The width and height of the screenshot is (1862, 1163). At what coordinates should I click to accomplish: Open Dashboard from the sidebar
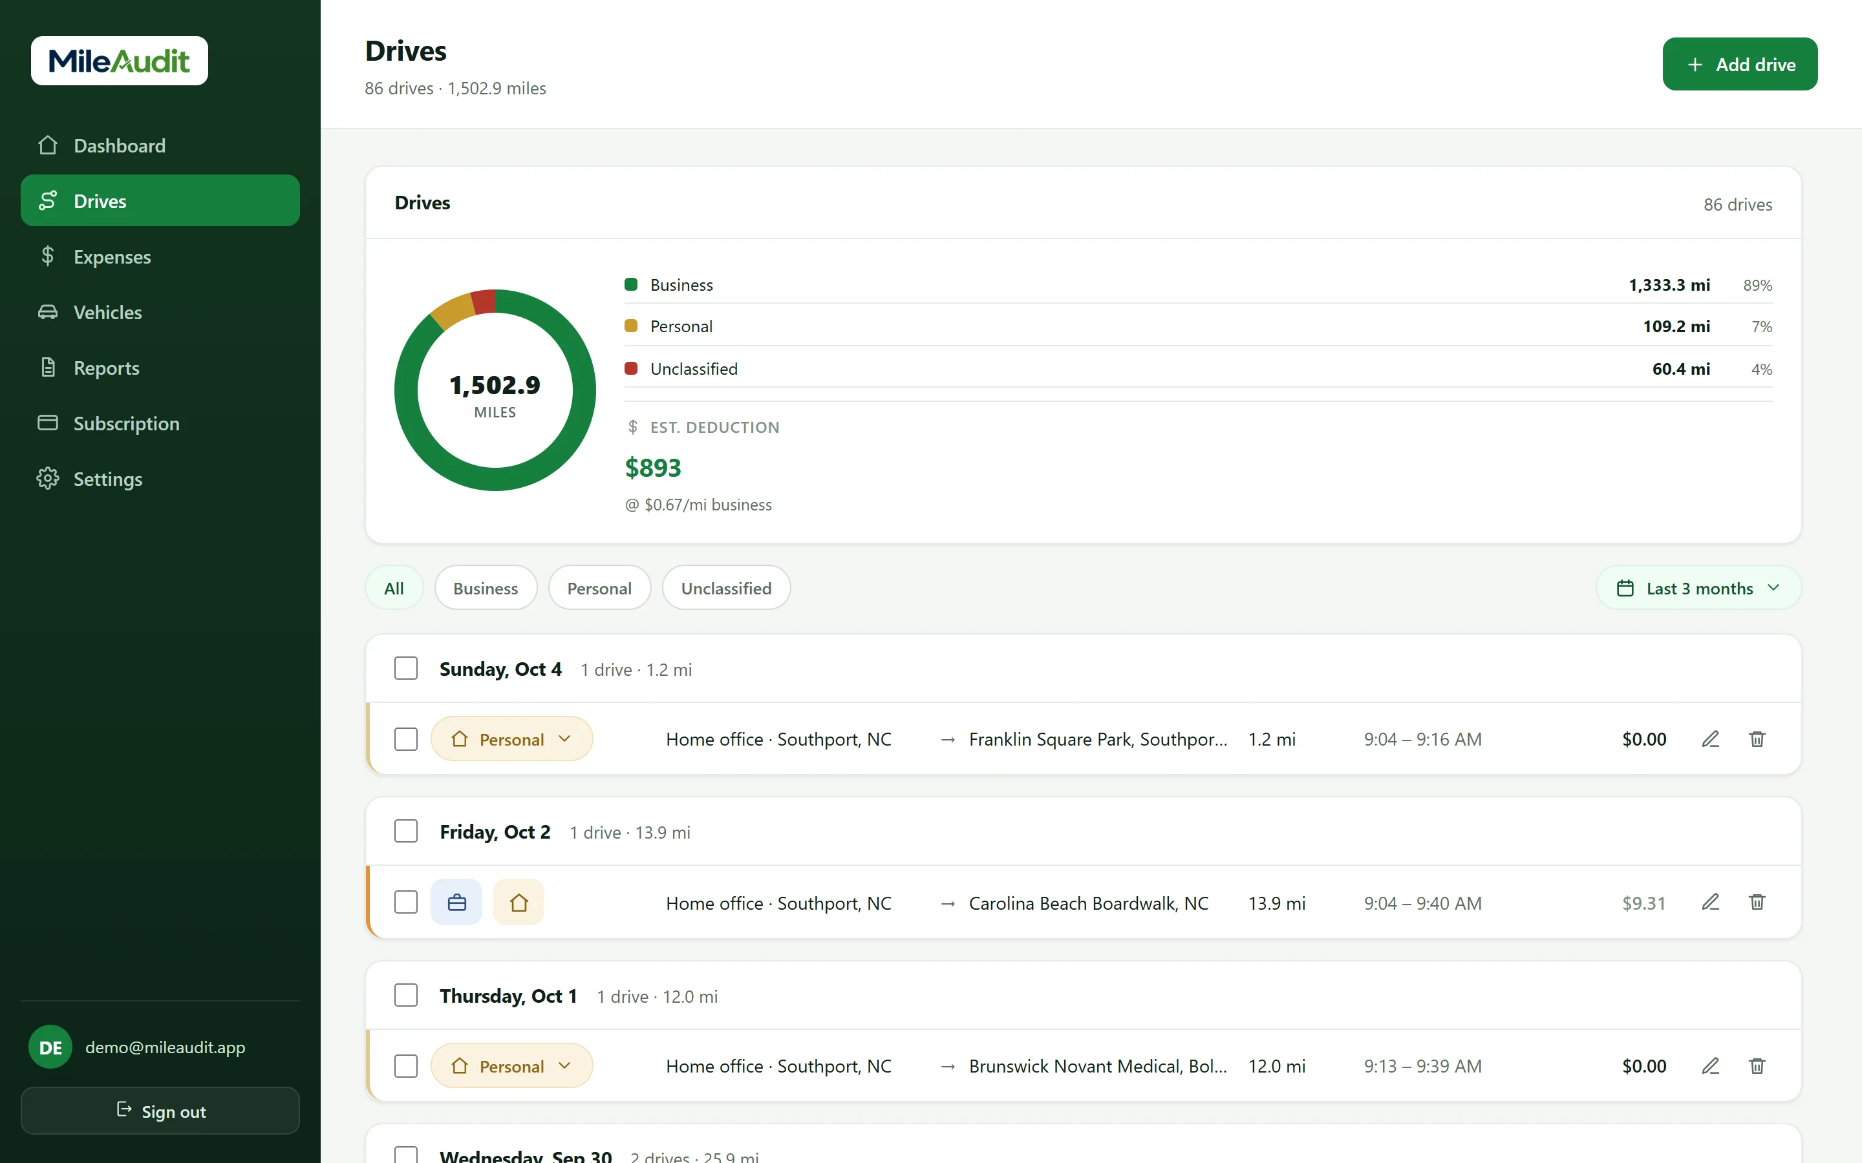click(x=160, y=145)
